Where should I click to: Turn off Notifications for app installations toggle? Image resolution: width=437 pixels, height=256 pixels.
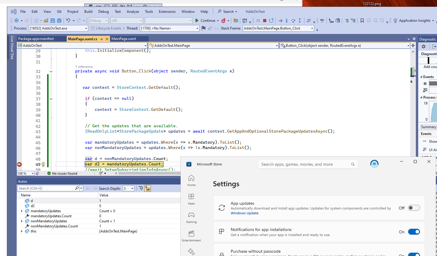tap(414, 232)
